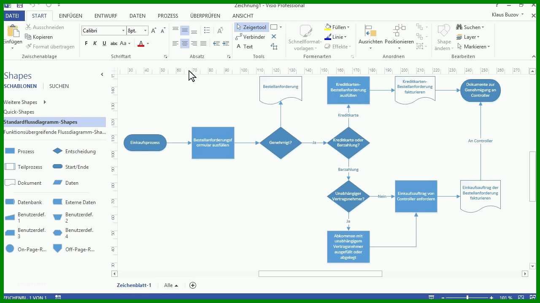540x303 pixels.
Task: Select the Start/Ende stencil shape
Action: (70, 167)
